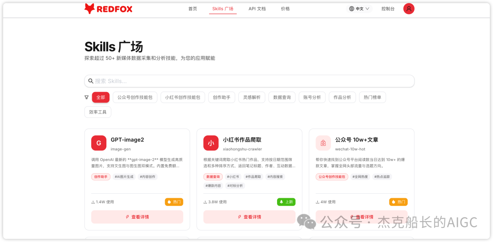View details of GPT-image2 skill
The height and width of the screenshot is (242, 493).
point(137,217)
